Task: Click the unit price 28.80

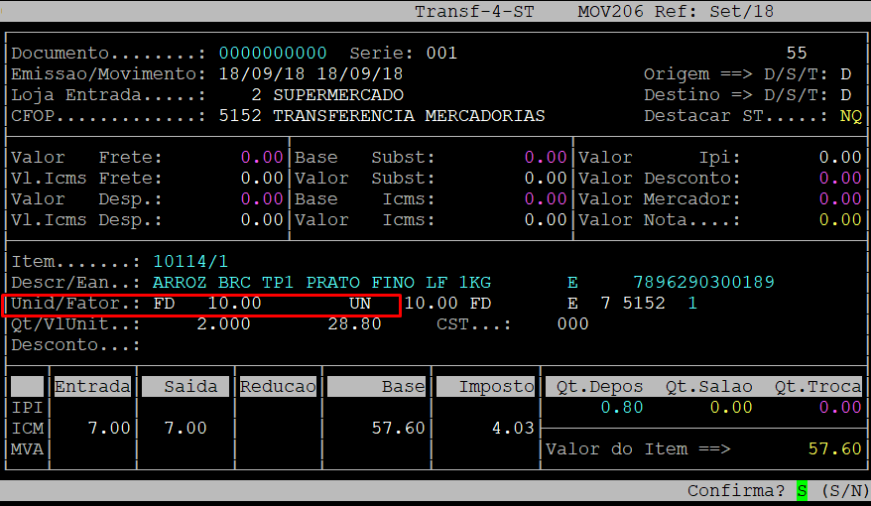Action: tap(354, 324)
